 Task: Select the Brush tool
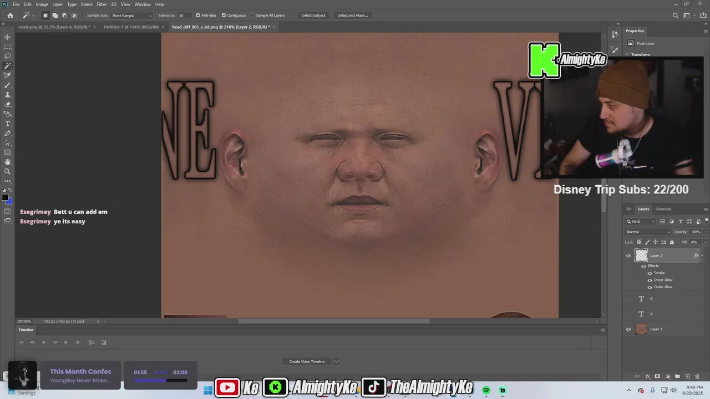pos(8,85)
